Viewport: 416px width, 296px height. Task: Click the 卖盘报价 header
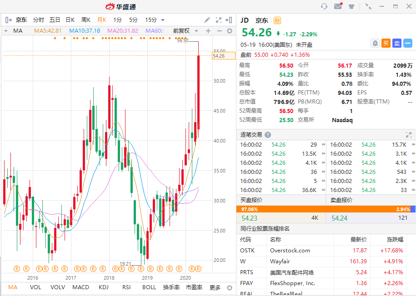pyautogui.click(x=341, y=200)
